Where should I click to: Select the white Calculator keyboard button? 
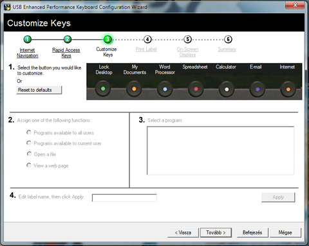[227, 89]
